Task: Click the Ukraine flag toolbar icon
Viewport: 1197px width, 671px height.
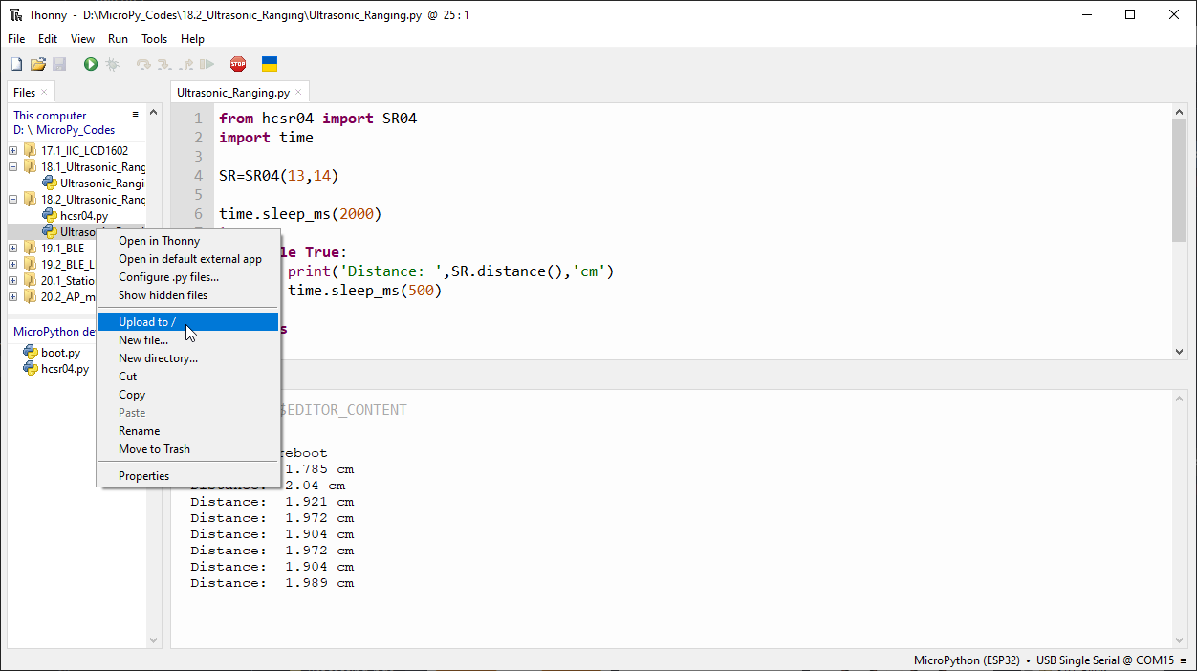Action: tap(270, 64)
